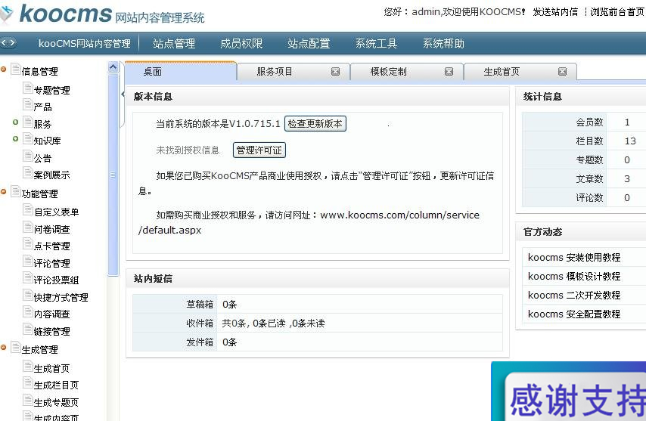Screen dimensions: 646x421
Task: Select 自定义表单 in the tree
Action: coord(57,212)
